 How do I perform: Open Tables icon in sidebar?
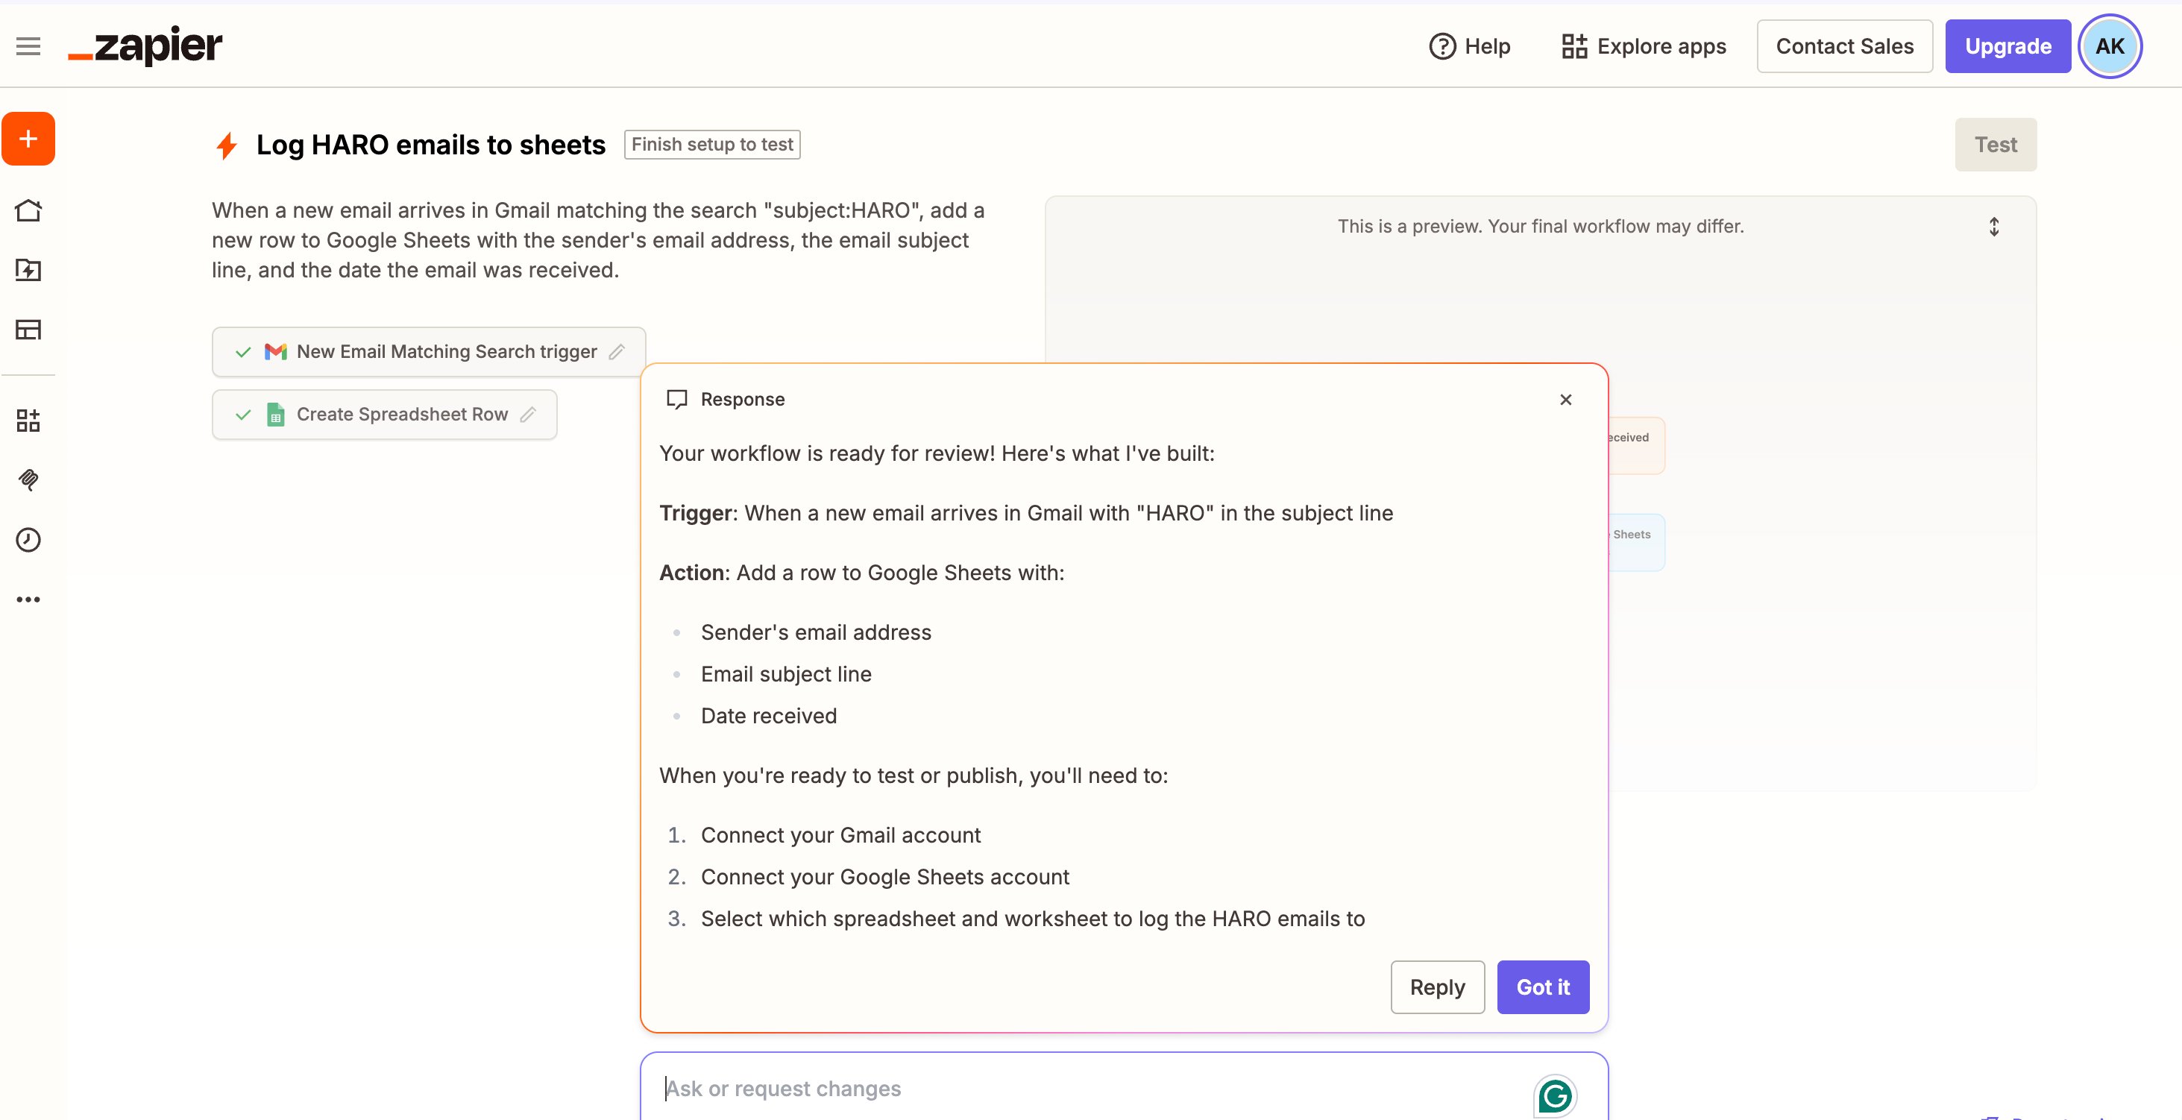(x=28, y=330)
